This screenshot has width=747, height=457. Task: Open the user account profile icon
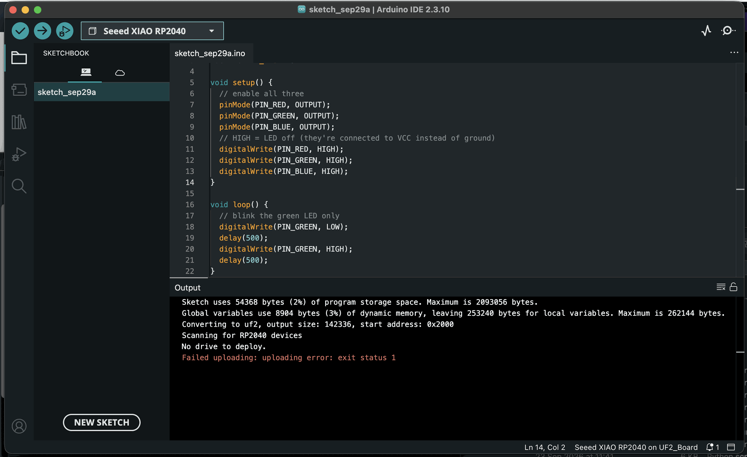tap(19, 426)
